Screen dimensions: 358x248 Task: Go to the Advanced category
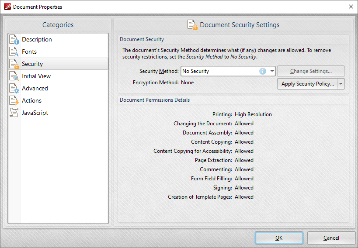click(58, 88)
